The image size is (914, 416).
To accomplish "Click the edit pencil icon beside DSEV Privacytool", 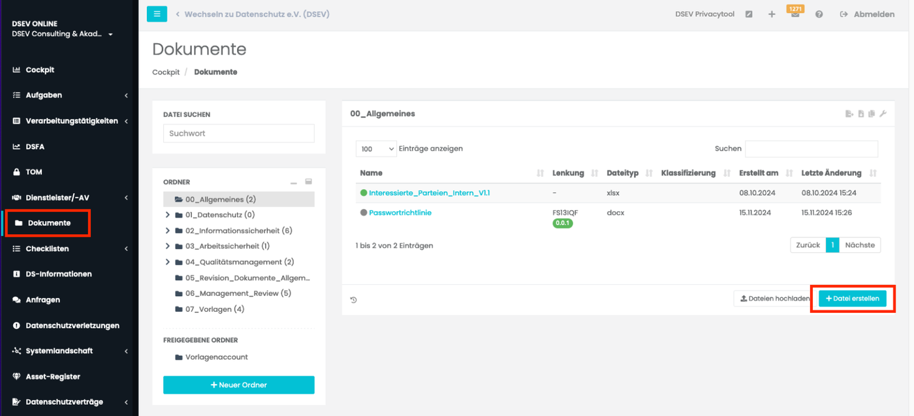I will pyautogui.click(x=749, y=14).
